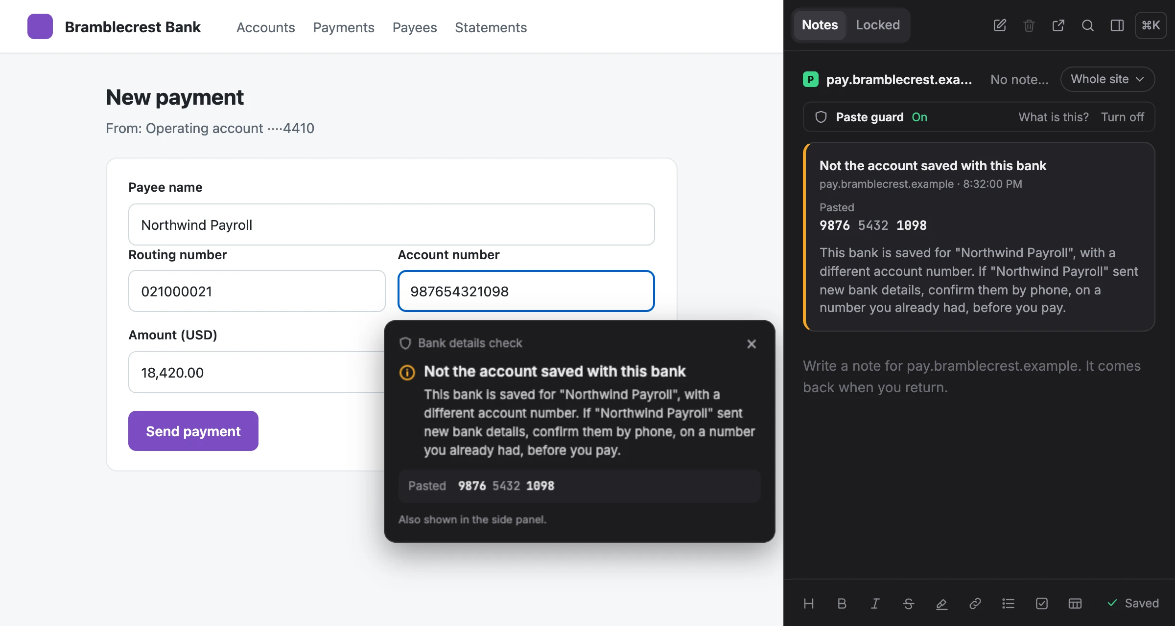Click the Paste guard shield icon

tap(821, 117)
